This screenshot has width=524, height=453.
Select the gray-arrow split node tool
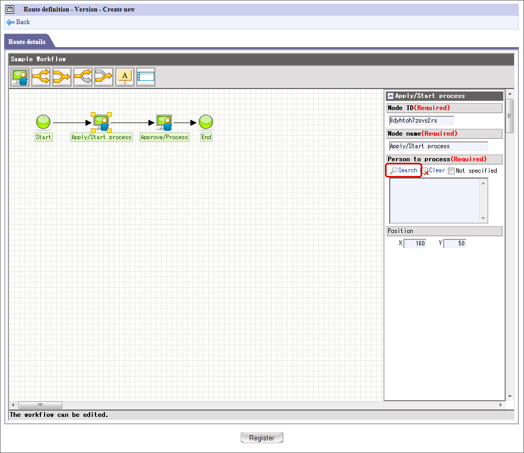point(83,77)
